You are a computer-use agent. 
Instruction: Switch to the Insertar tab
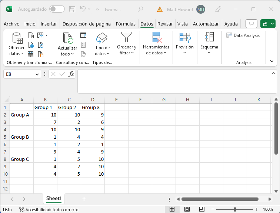(x=49, y=24)
